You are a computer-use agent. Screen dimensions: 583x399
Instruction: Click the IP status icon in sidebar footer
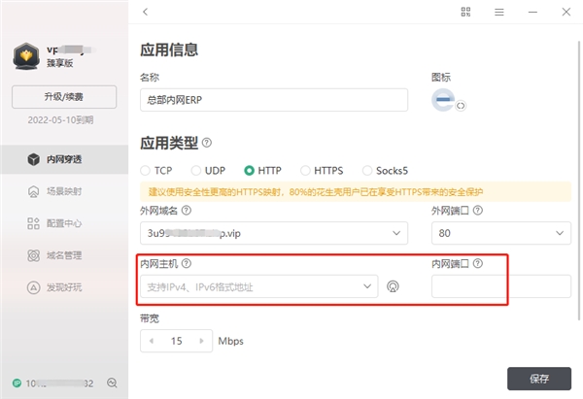[17, 383]
